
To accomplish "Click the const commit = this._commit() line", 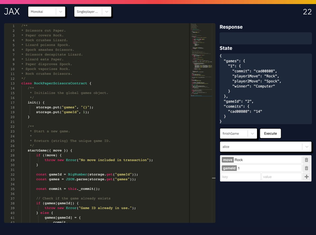I will coord(68,189).
